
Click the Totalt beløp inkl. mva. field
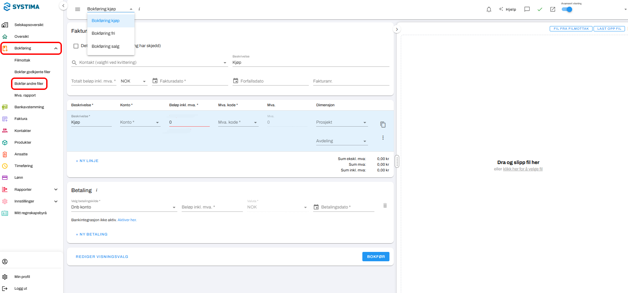94,81
